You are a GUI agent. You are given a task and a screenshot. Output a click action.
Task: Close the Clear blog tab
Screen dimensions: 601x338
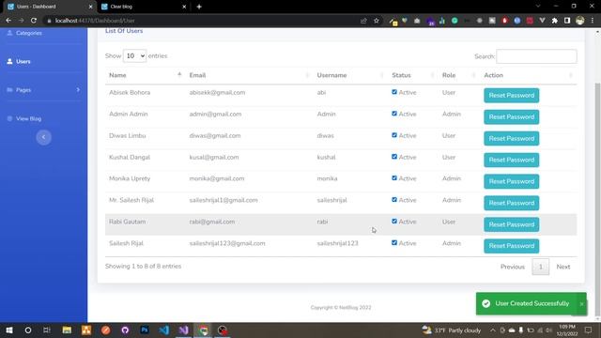tap(184, 7)
